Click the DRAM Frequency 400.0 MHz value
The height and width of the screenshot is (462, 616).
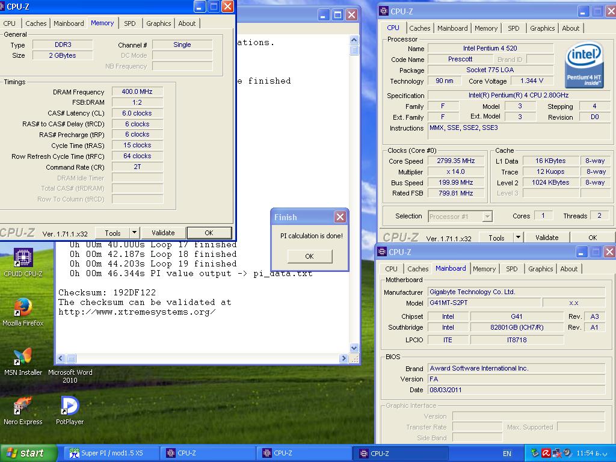tap(137, 91)
